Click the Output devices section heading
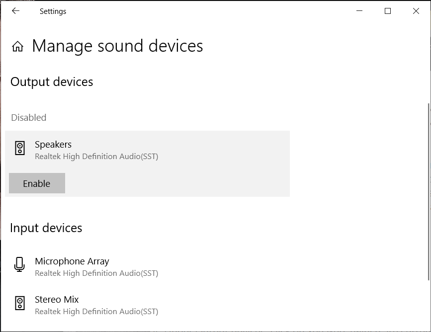This screenshot has width=431, height=332. tap(52, 82)
